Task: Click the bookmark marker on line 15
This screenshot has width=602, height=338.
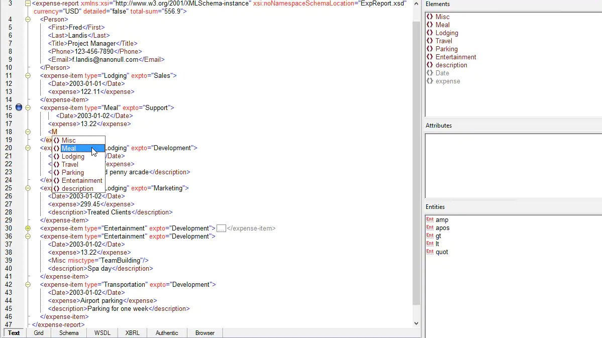Action: [19, 107]
